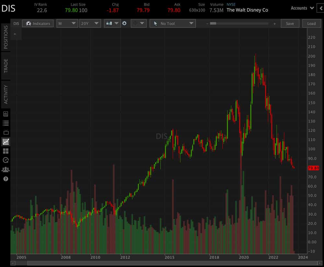Collapse the right sidebar arrow button
324x267 pixels.
(321, 8)
